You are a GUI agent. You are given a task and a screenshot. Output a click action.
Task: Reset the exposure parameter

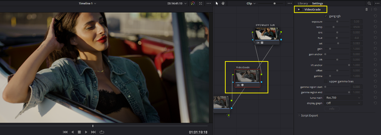coord(375,21)
